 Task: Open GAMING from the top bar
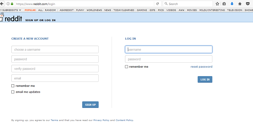click(x=142, y=10)
